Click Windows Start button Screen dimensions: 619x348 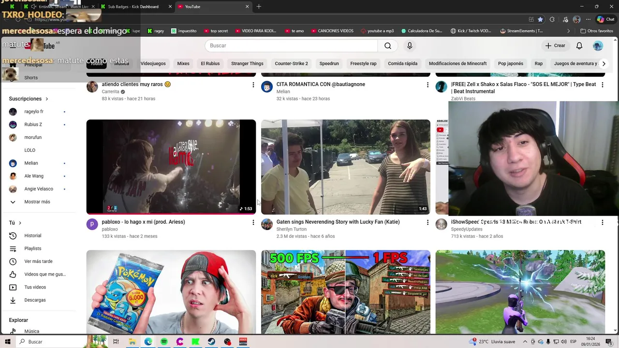[7, 342]
